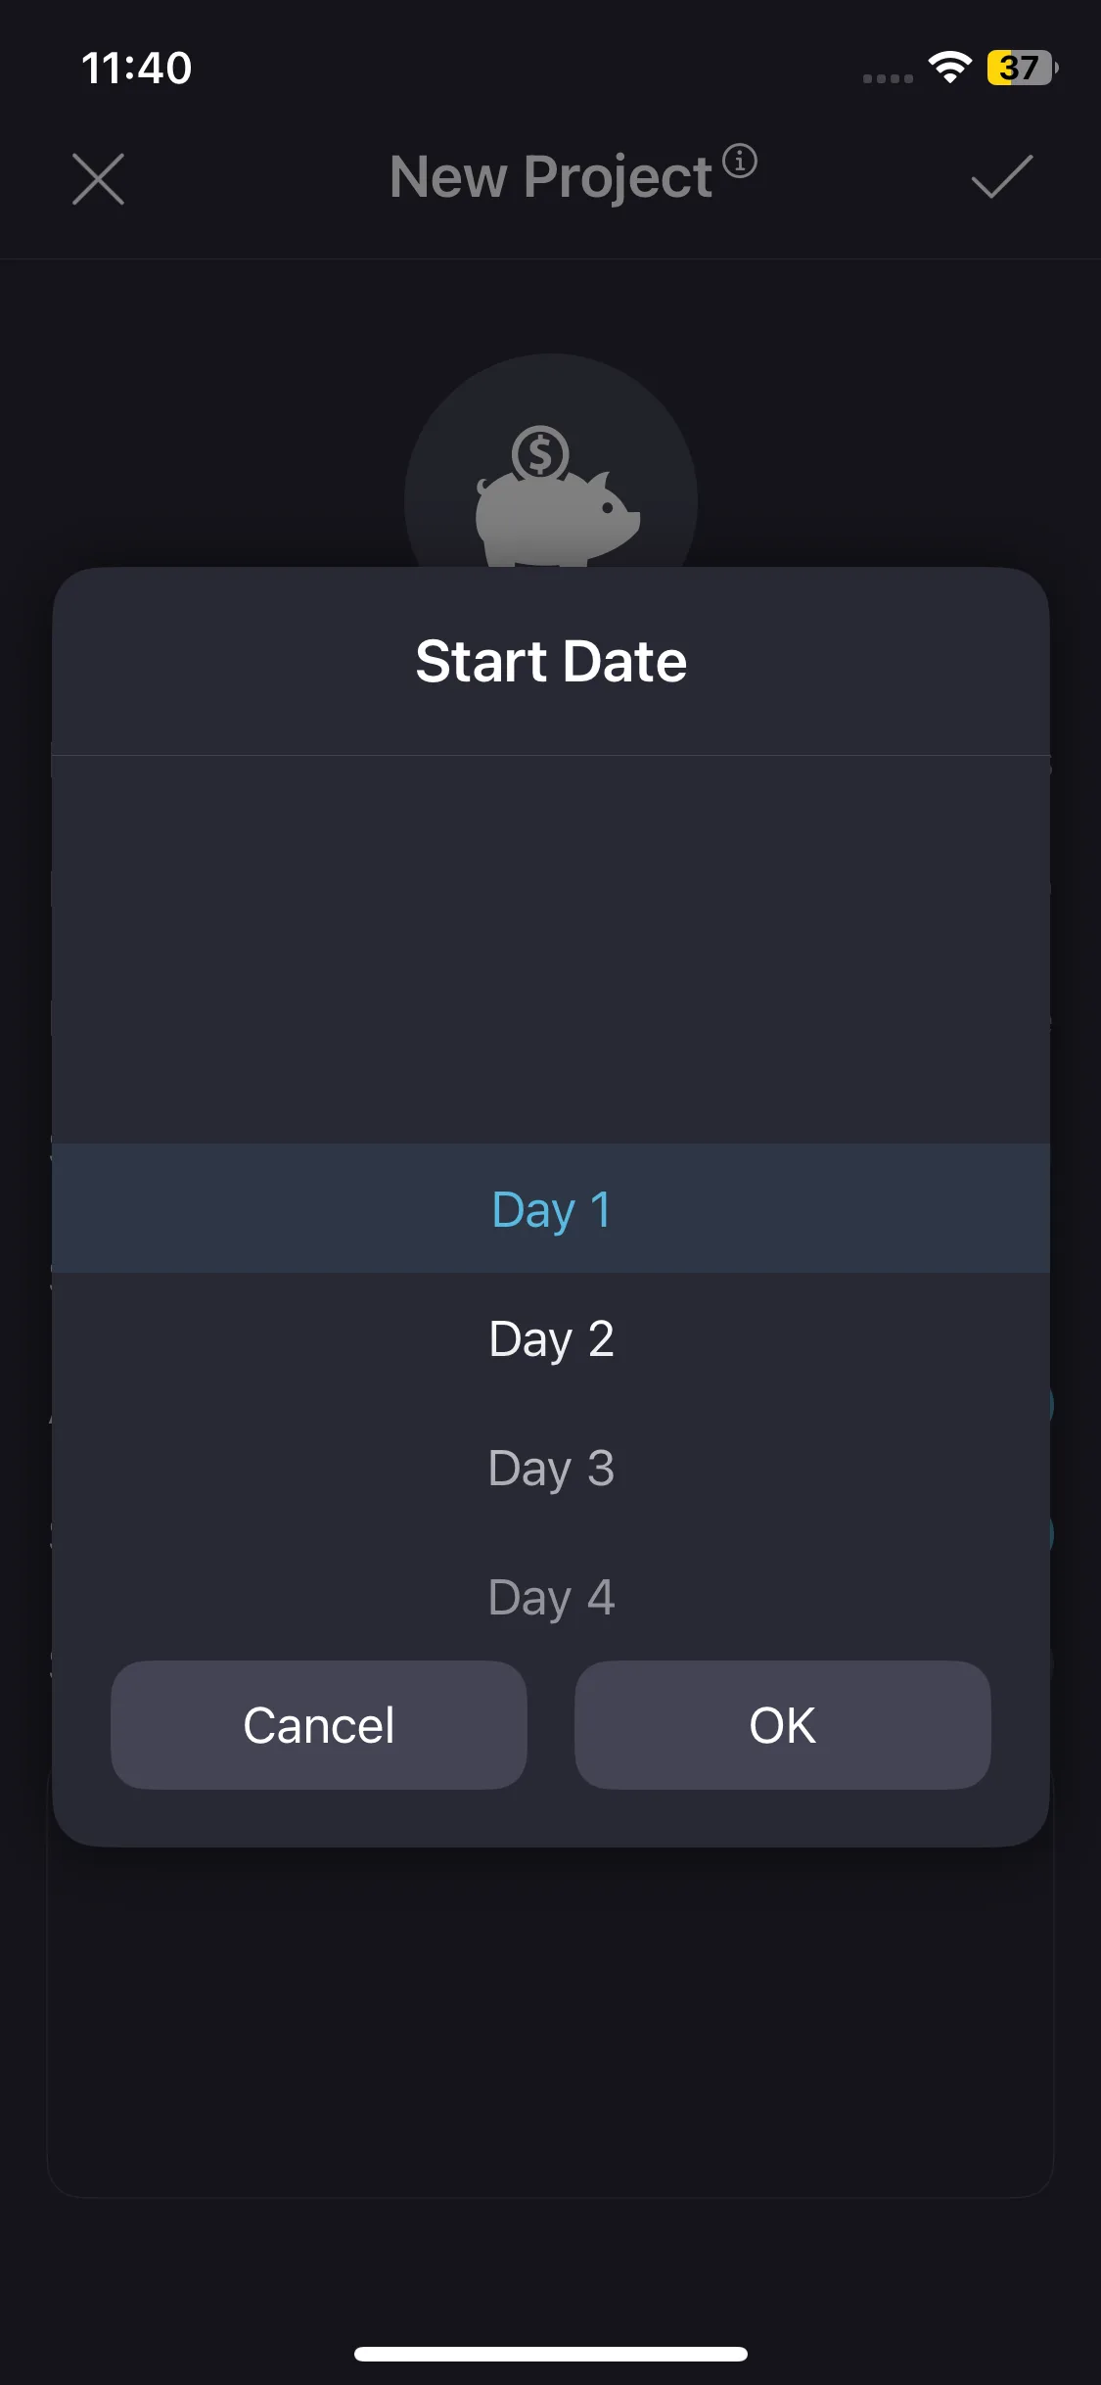
Task: Select Day 1 in the picker
Action: coord(551,1209)
